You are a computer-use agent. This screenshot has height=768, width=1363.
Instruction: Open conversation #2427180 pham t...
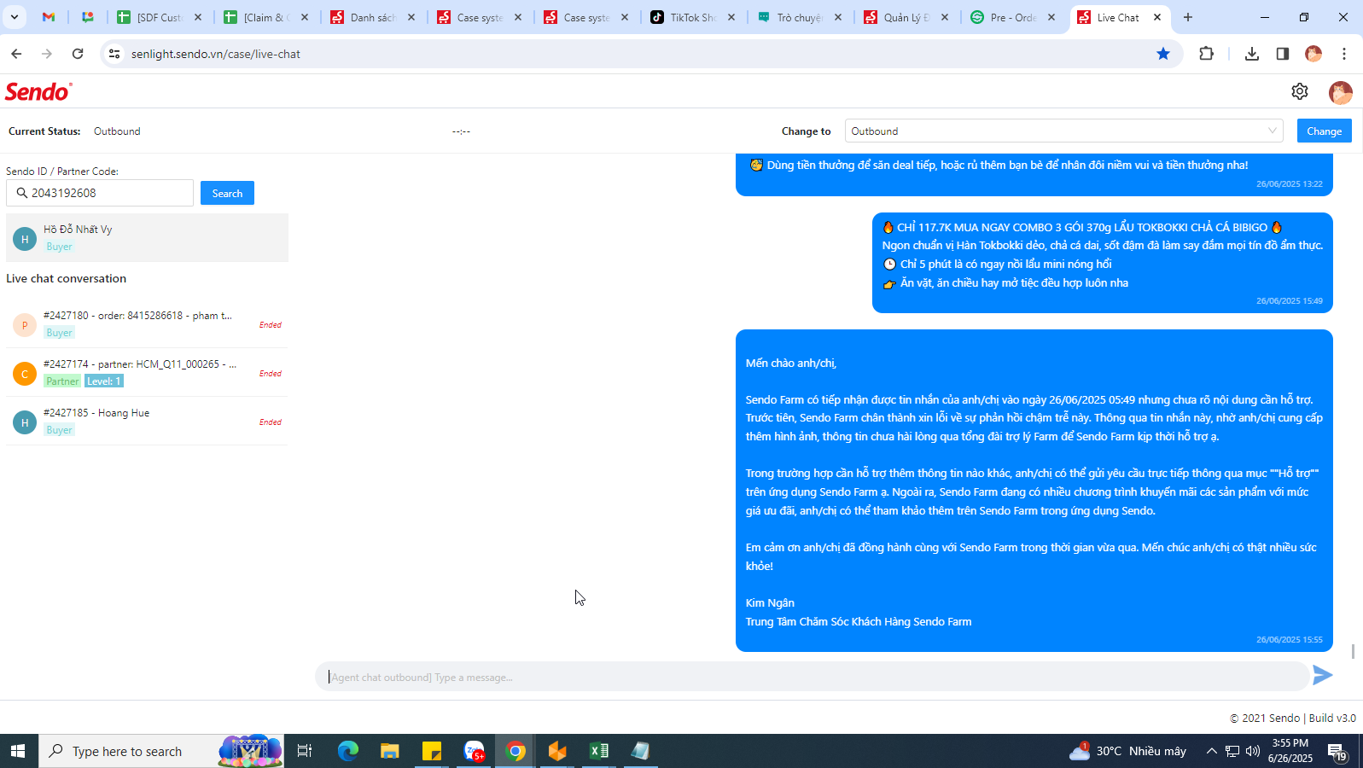(x=147, y=324)
